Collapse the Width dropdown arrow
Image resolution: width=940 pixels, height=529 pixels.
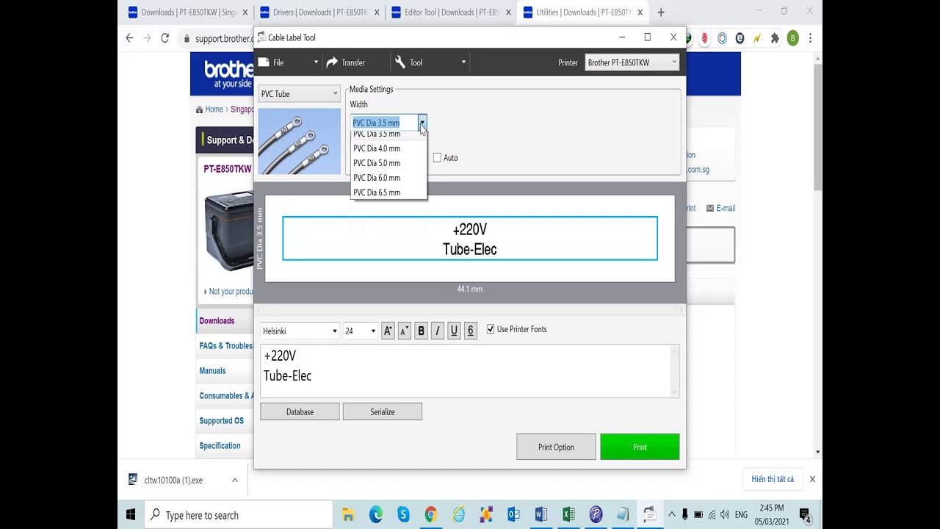click(x=422, y=123)
